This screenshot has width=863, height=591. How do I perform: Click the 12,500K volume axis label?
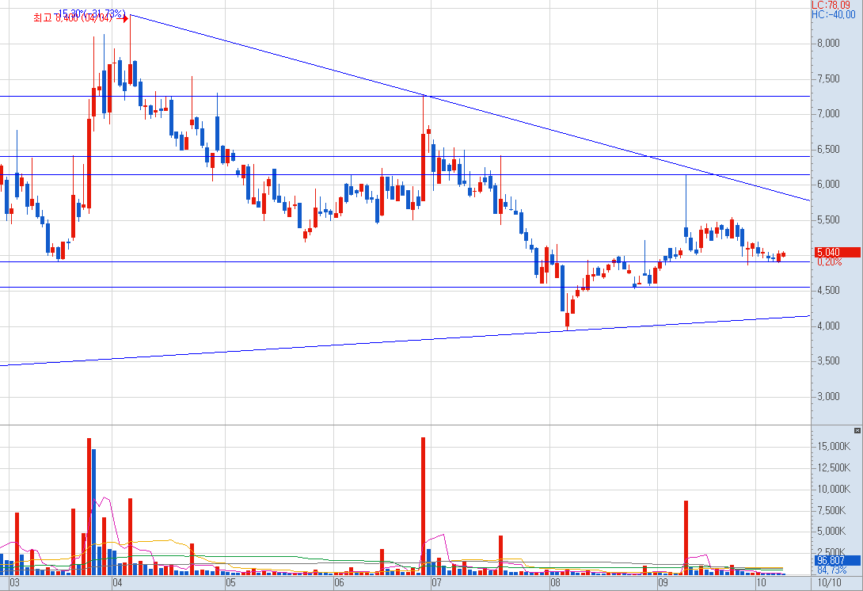[x=834, y=467]
